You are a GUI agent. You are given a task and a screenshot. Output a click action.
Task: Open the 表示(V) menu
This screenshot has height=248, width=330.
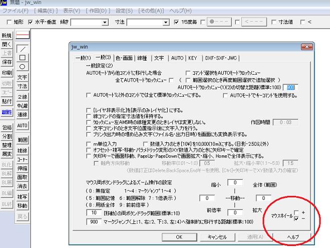pos(72,11)
